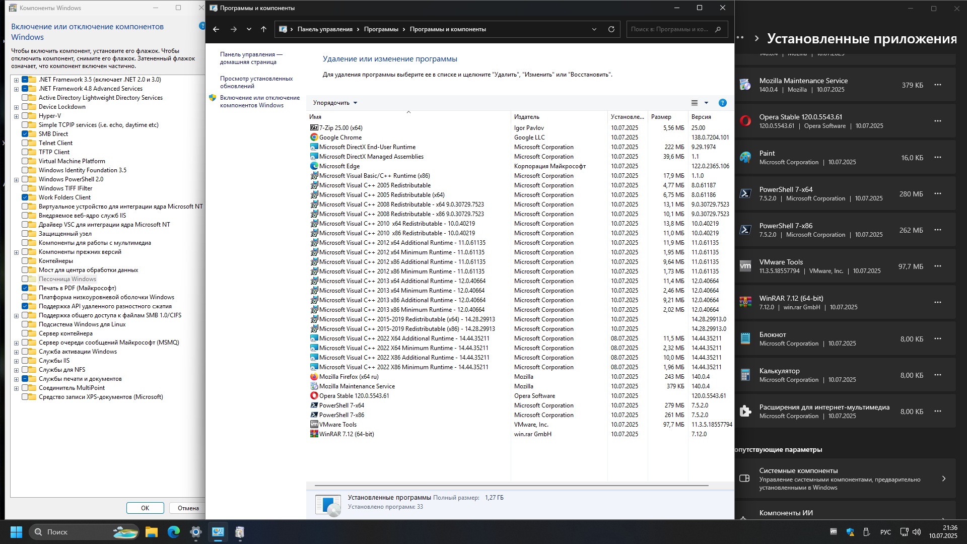Expand the Device Lockdown node
This screenshot has width=967, height=544.
16,107
